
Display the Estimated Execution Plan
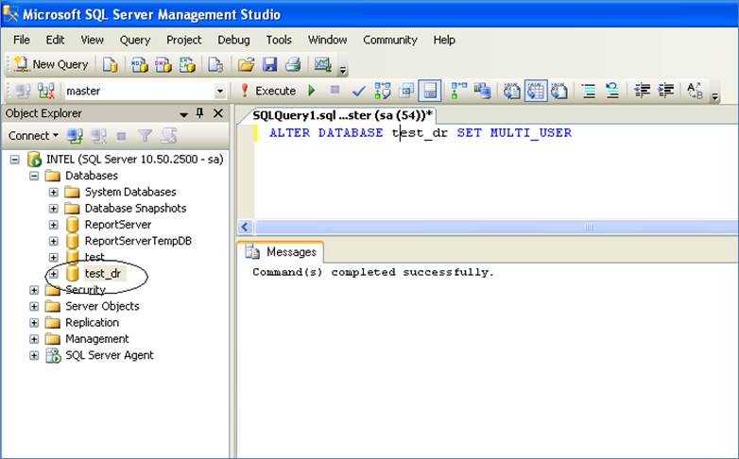point(382,91)
